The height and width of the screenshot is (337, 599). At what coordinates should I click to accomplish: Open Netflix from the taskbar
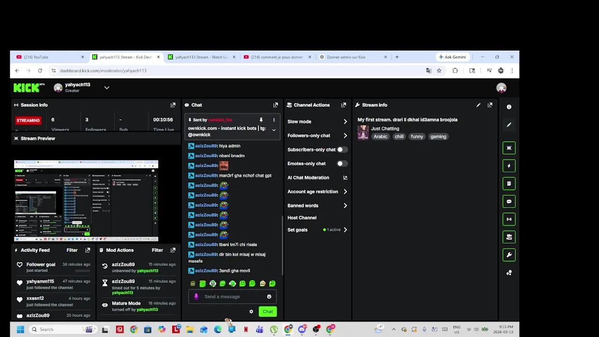(x=246, y=330)
